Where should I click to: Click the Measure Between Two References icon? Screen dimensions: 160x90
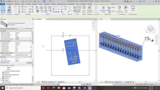[x=69, y=11]
